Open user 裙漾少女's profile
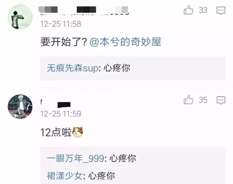The image size is (233, 184). (x=65, y=176)
